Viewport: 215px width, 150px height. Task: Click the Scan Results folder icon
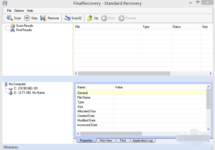(x=13, y=26)
